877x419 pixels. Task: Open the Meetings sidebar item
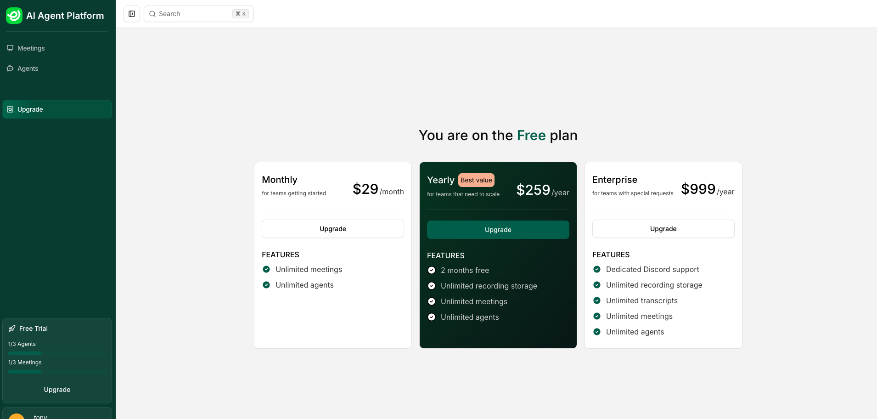57,48
